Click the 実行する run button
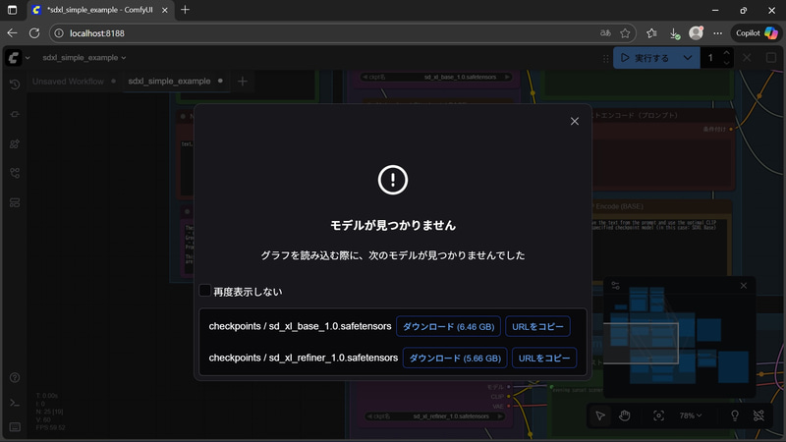 point(645,58)
